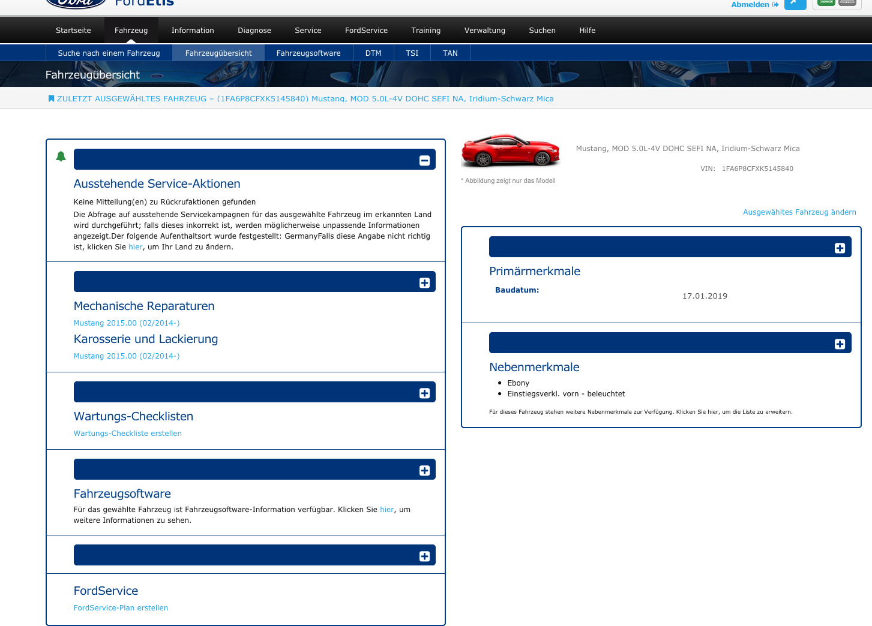
Task: Click the Wartungs-Checklisten heading
Action: (x=133, y=417)
